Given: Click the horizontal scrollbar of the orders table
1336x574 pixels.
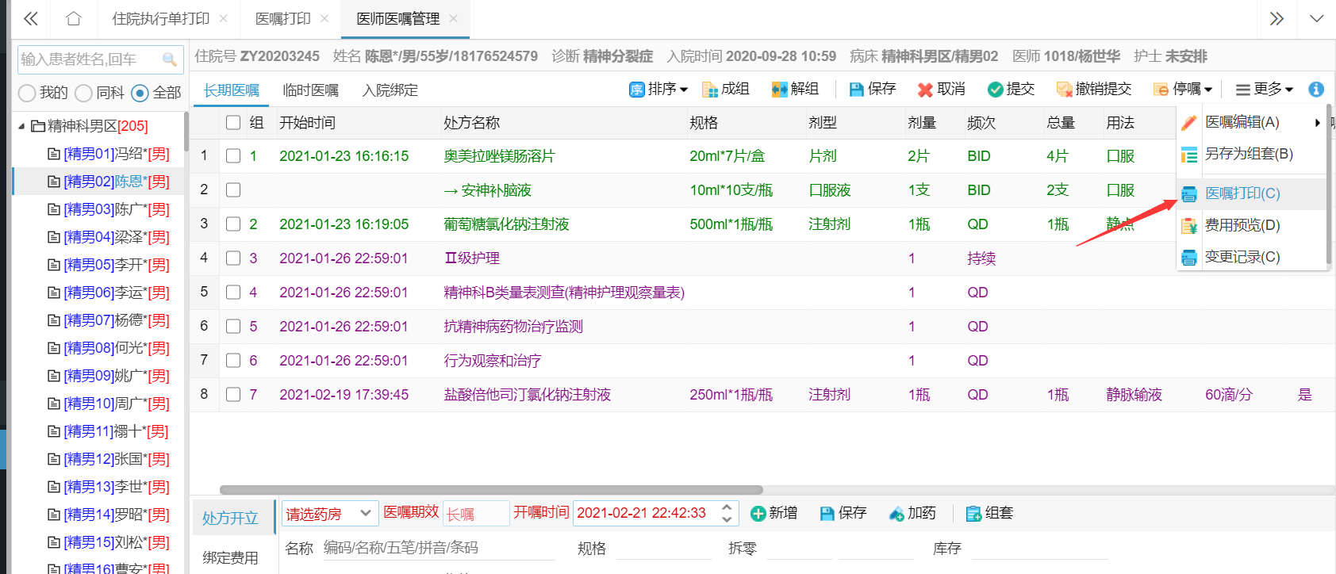Looking at the screenshot, I should click(491, 490).
